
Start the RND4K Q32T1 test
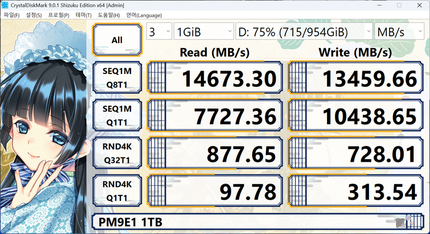pos(117,153)
